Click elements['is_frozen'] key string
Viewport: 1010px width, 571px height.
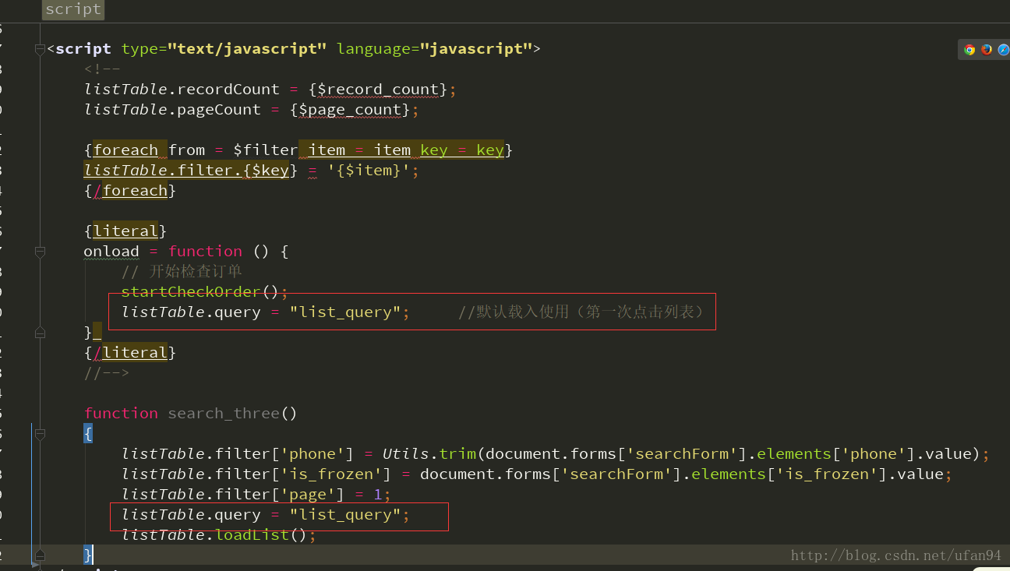pos(827,474)
